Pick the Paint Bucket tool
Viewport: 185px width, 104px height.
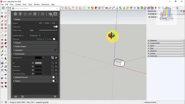click(2, 17)
